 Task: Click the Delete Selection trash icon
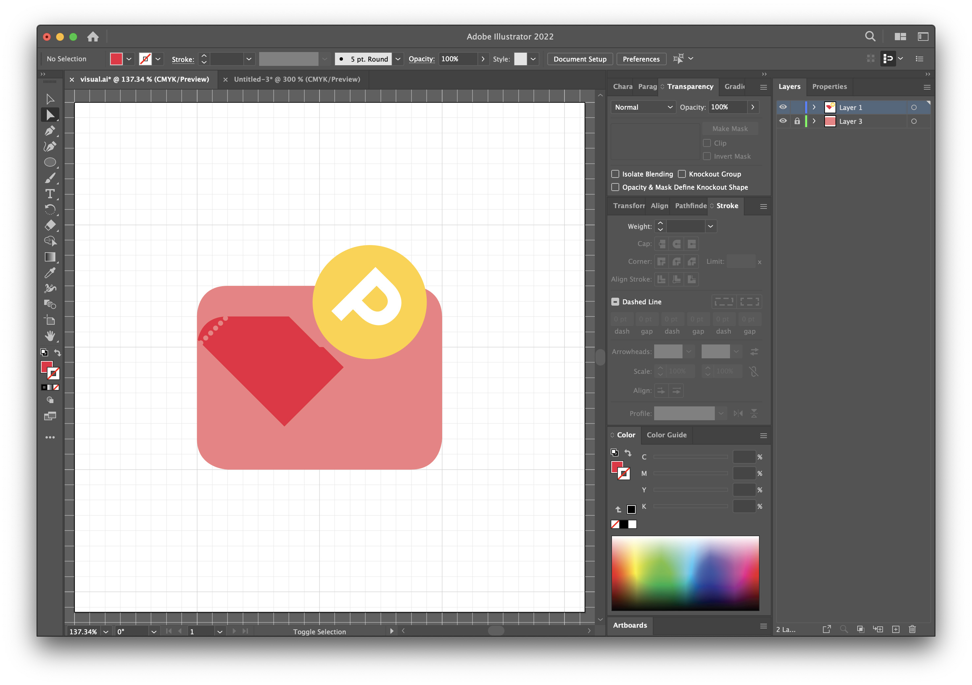pos(912,629)
